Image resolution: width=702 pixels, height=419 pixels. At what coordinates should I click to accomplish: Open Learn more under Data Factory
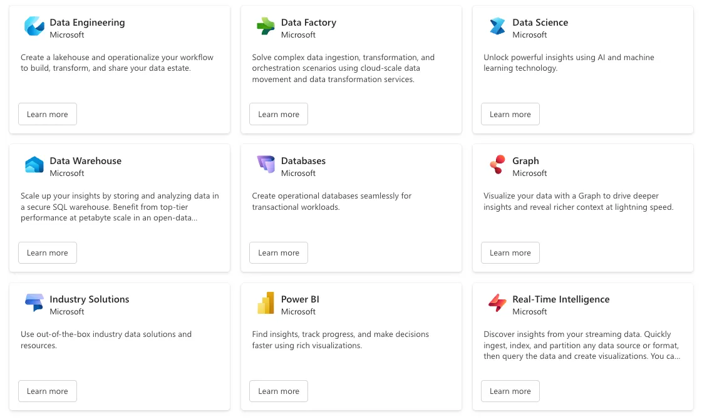tap(279, 114)
